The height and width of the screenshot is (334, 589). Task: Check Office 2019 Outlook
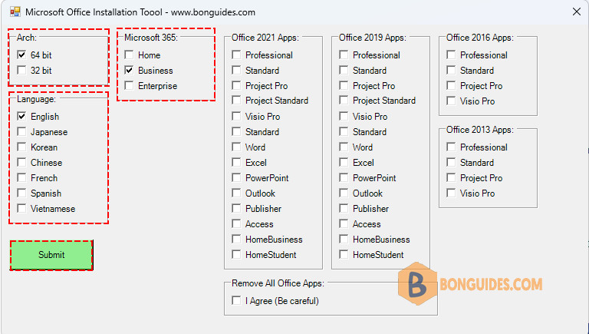[344, 193]
